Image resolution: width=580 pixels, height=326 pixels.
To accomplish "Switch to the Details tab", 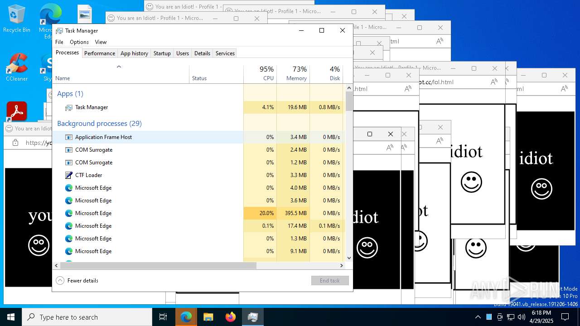I will [202, 53].
